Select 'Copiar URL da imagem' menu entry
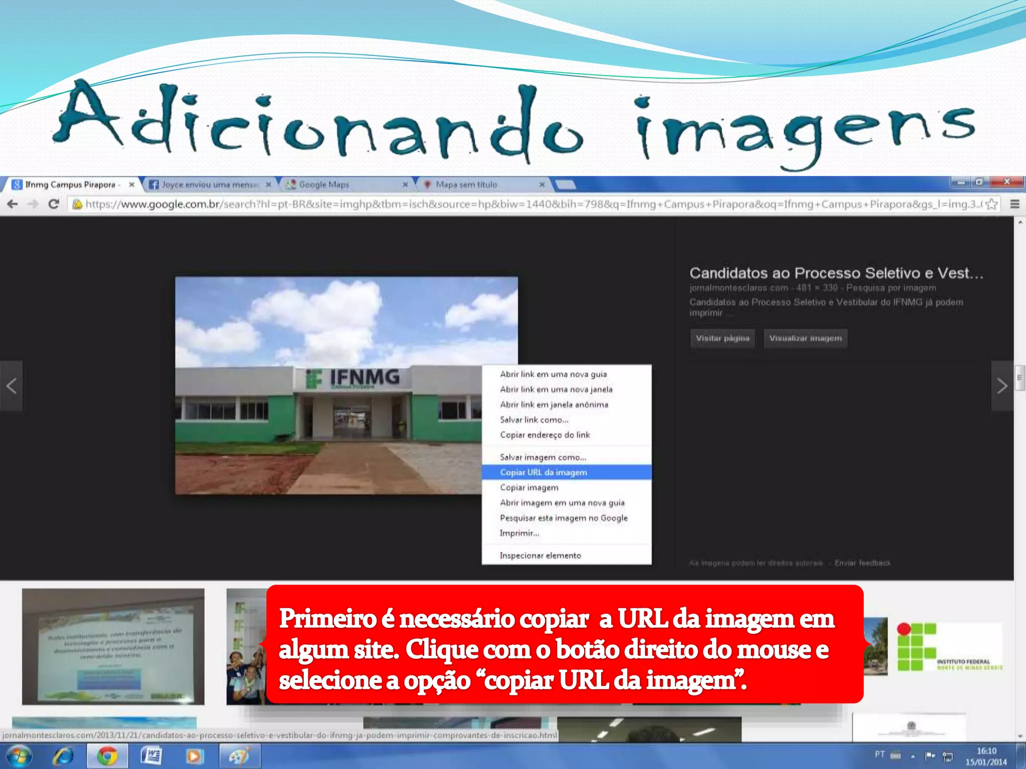The image size is (1026, 769). click(x=544, y=472)
